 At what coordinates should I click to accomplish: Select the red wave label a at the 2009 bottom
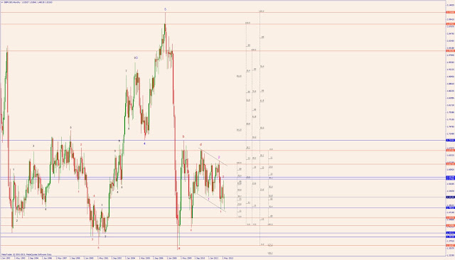pos(179,248)
